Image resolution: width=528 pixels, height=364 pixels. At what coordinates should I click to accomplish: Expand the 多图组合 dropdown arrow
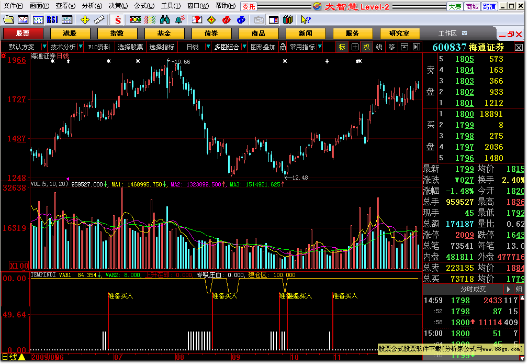244,47
